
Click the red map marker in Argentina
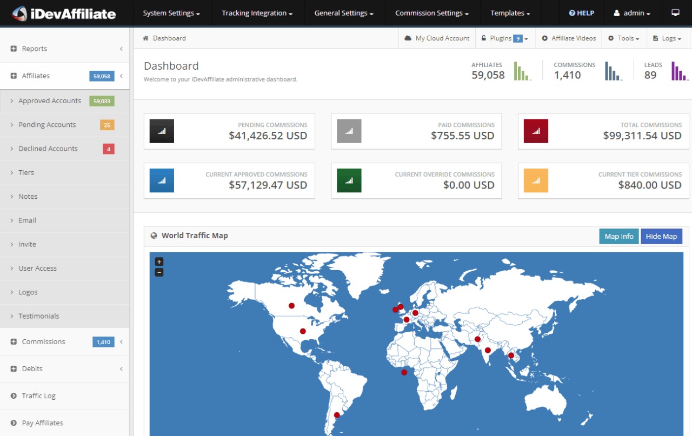point(337,415)
